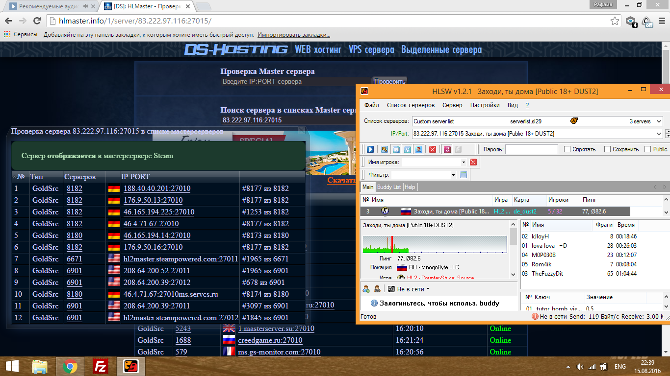This screenshot has width=670, height=376.
Task: Go back in Chrome browser
Action: [x=8, y=21]
